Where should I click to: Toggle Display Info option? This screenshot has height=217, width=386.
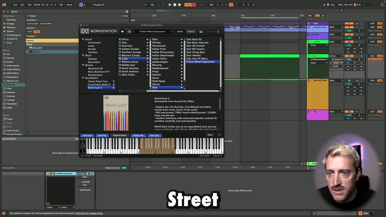pyautogui.click(x=138, y=135)
